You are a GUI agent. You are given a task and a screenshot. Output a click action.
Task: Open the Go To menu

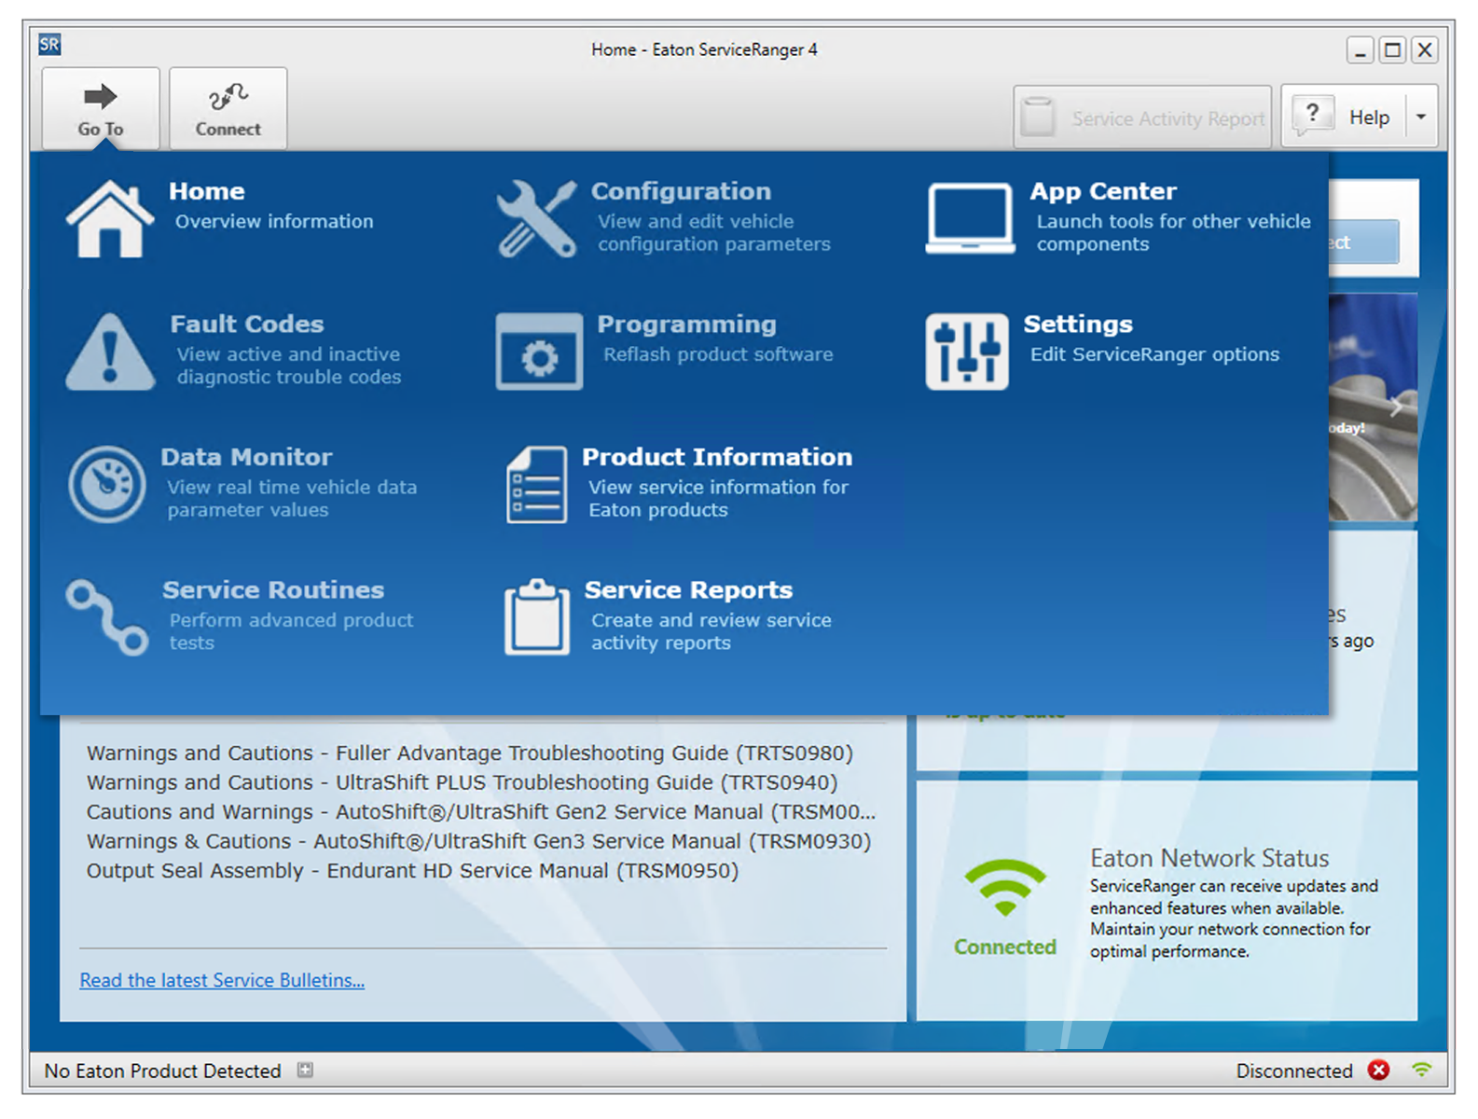pos(101,108)
